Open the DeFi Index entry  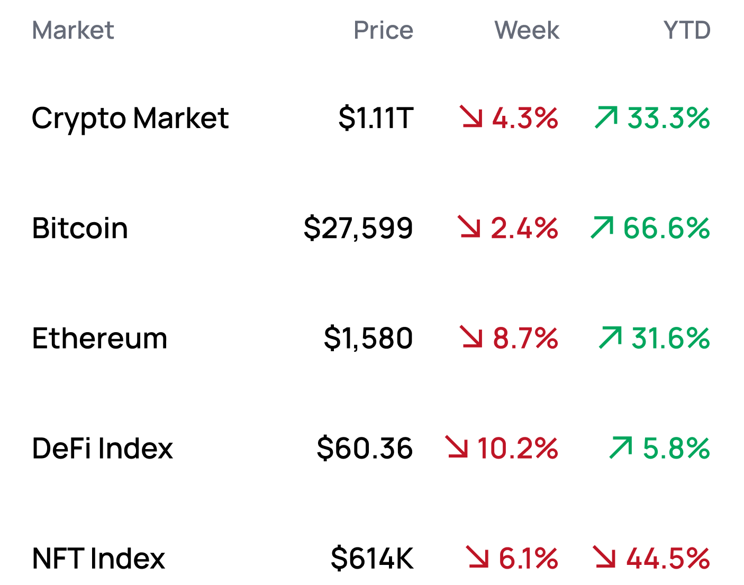103,448
